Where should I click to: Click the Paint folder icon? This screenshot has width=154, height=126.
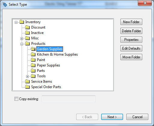coord(33,60)
